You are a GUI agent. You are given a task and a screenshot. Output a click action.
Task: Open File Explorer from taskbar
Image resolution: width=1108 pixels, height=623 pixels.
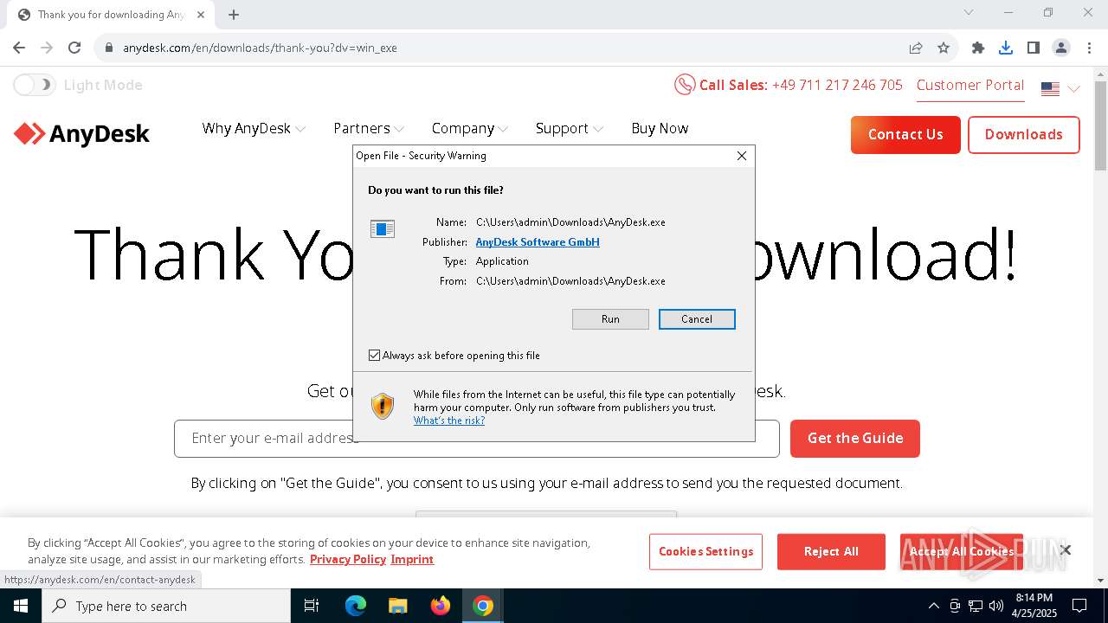397,606
